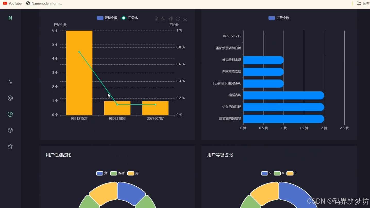This screenshot has height=208, width=370.
Task: Toggle the 男 gender legend item
Action: click(x=133, y=173)
